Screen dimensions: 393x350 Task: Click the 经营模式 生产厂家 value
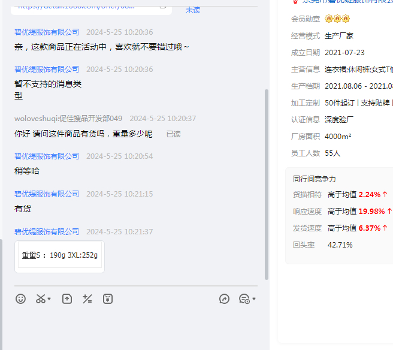point(339,36)
